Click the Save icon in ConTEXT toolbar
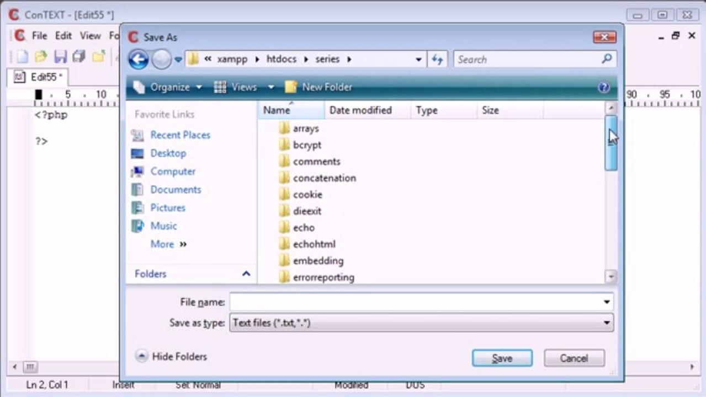 tap(60, 56)
